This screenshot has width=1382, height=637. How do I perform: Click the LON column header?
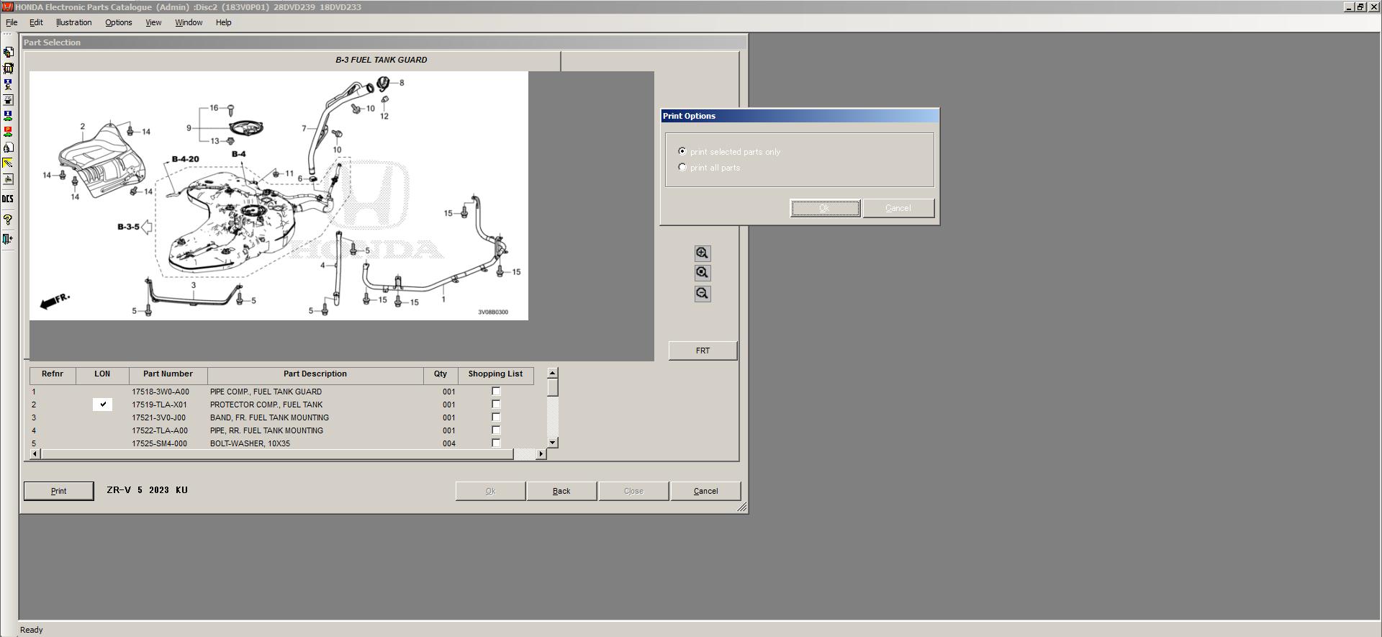click(x=102, y=374)
